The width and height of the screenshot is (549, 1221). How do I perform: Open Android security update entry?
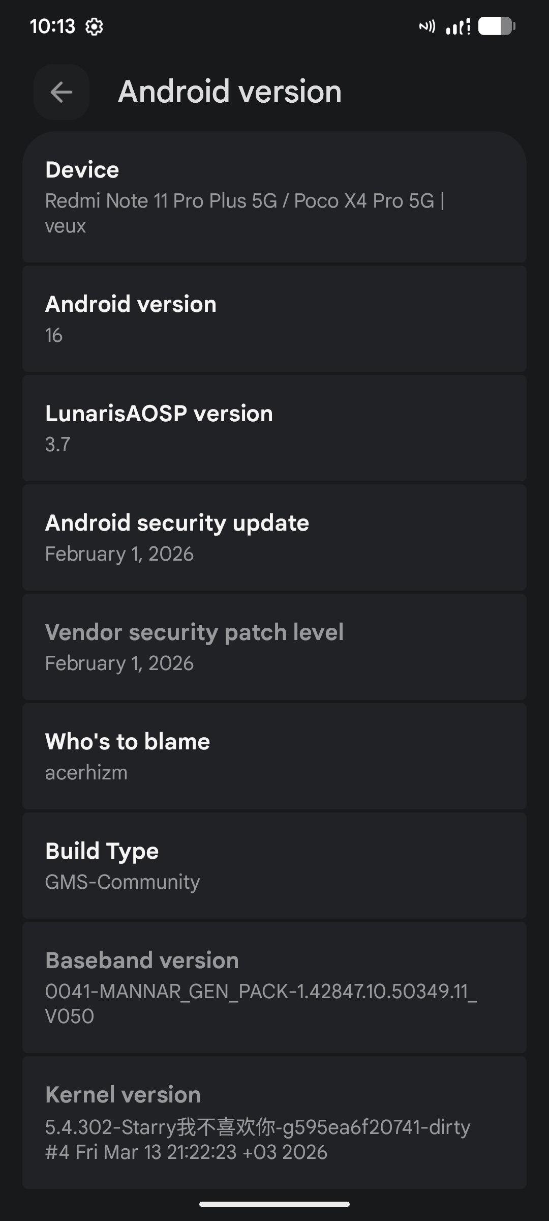274,538
